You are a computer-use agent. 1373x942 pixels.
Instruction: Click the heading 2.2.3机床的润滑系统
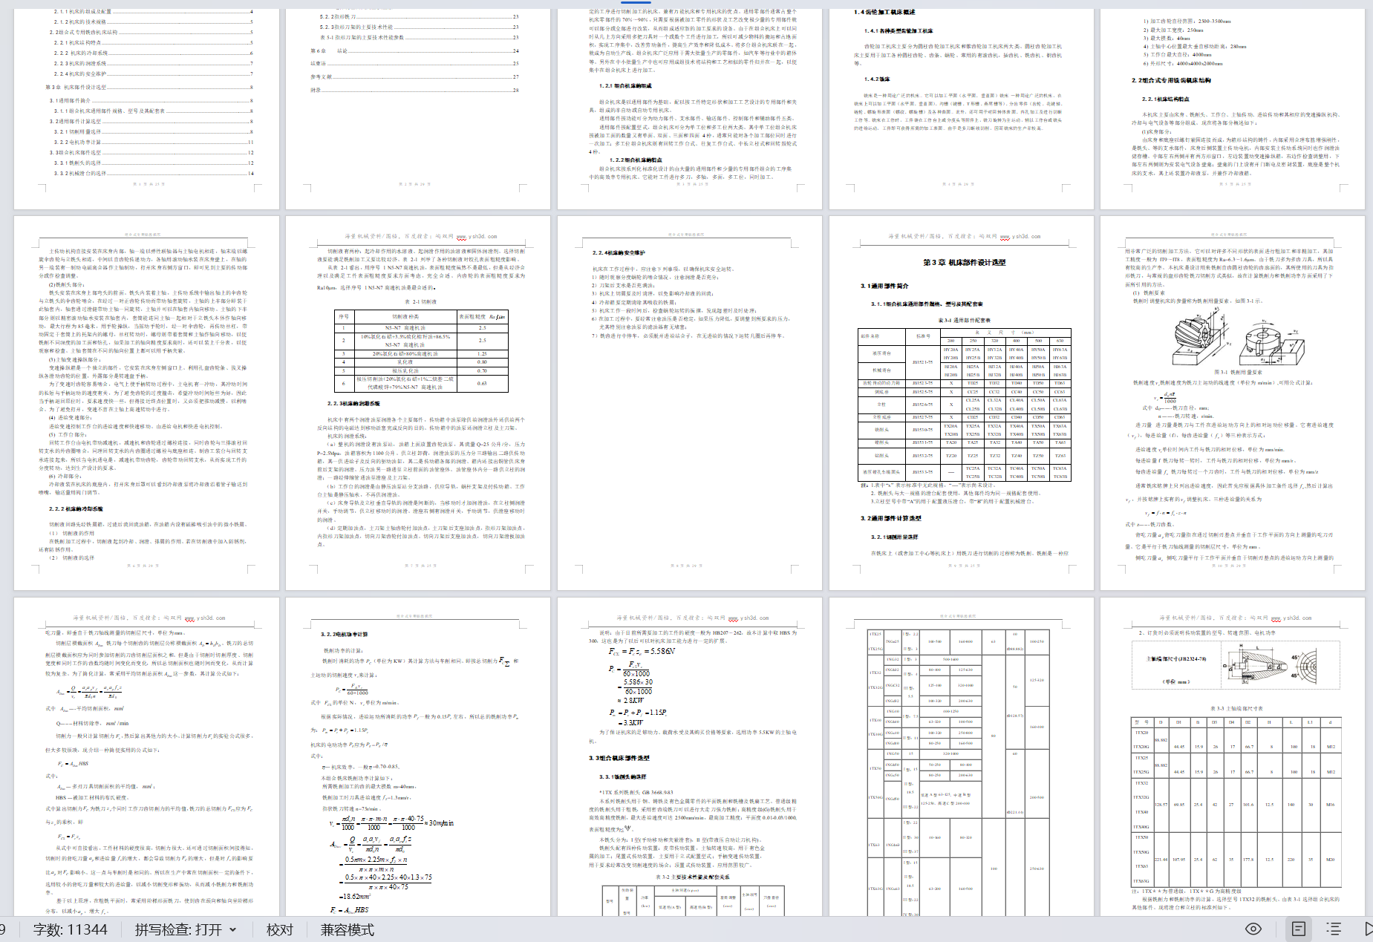tap(353, 404)
